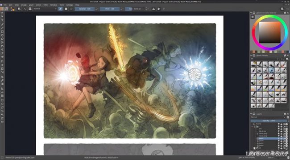Click the Size slider stepper arrows

[x=146, y=9]
